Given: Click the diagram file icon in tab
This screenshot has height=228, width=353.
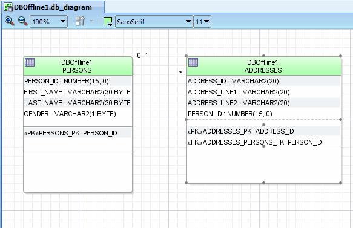Looking at the screenshot, I should point(8,7).
